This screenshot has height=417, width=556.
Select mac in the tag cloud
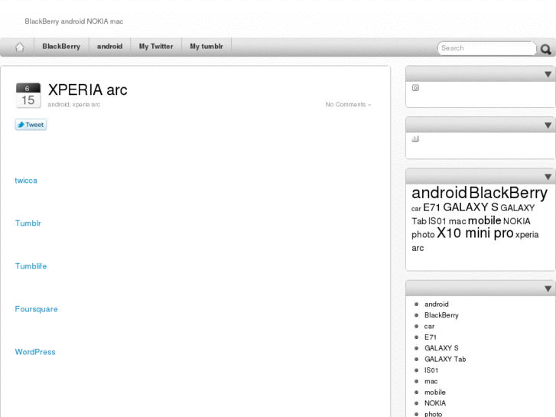point(457,221)
